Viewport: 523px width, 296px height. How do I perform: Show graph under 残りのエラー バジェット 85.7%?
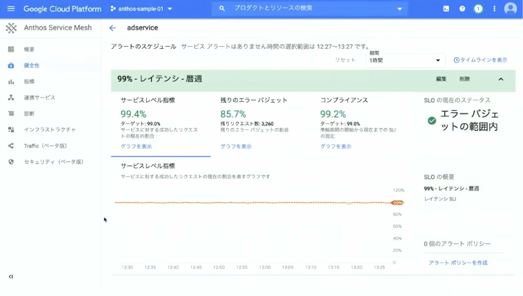pyautogui.click(x=236, y=146)
